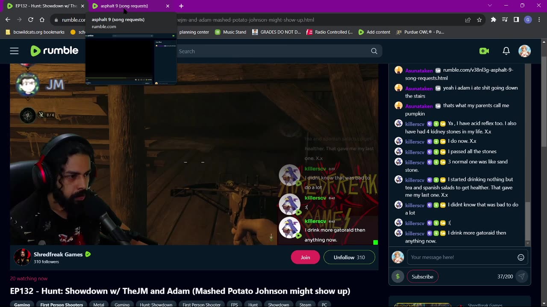Open the Chrome profile G avatar
The image size is (547, 307).
pyautogui.click(x=528, y=20)
